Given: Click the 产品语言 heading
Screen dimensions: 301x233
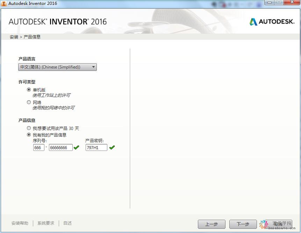Looking at the screenshot, I should click(x=27, y=59).
